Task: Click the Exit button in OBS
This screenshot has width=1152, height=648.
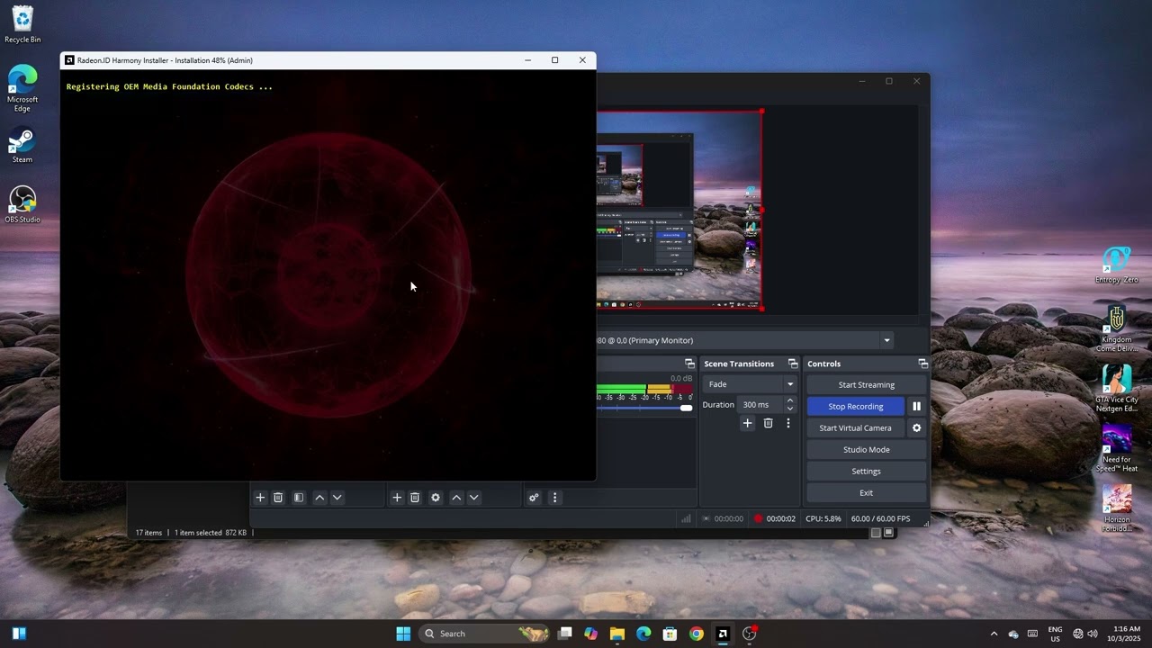Action: [866, 493]
